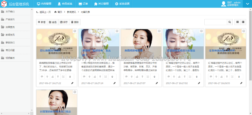Tick the checkbox on the 脸部排毒 card
Screen dimensions: 252x115
(117, 31)
